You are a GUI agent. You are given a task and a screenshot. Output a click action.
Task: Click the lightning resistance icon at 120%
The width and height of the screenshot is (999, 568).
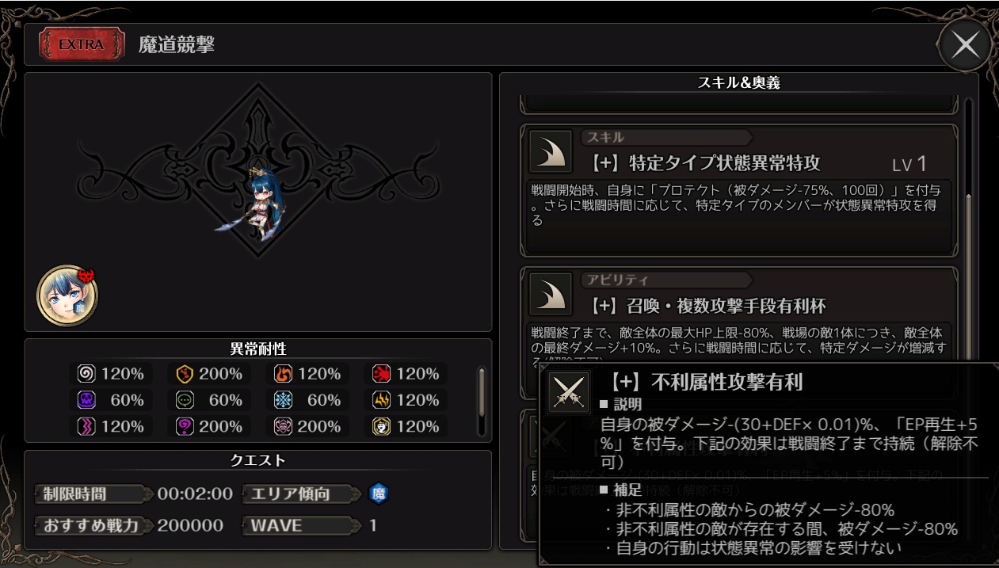tap(381, 400)
